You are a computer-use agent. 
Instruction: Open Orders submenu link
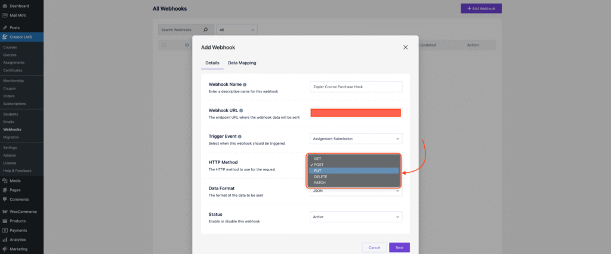(x=10, y=96)
